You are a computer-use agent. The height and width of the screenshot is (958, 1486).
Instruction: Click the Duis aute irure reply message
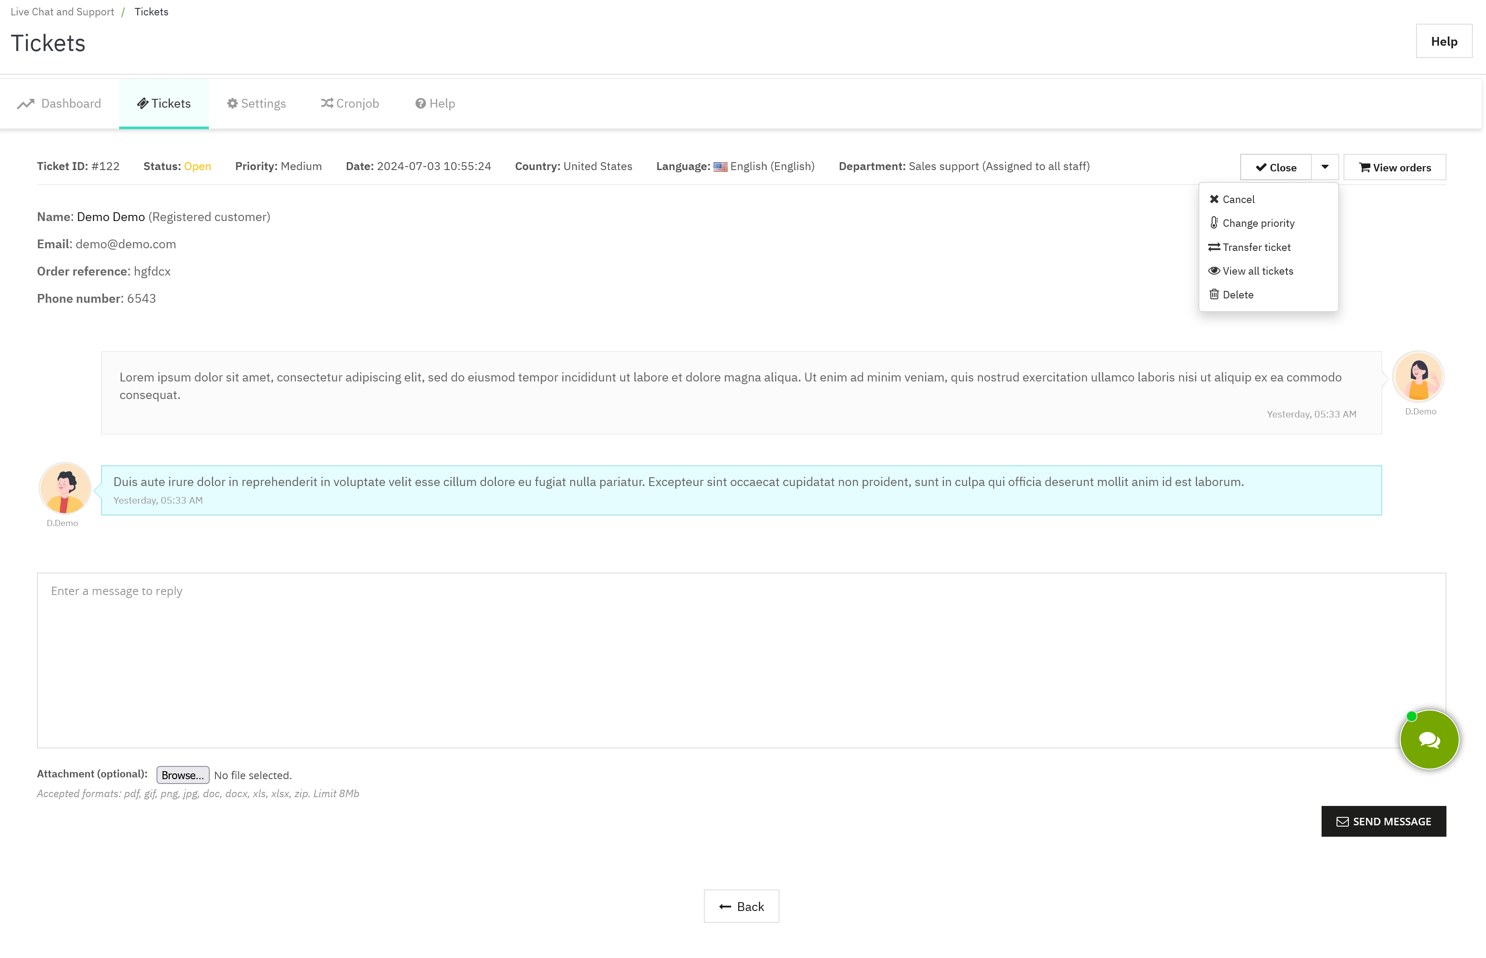pyautogui.click(x=741, y=490)
